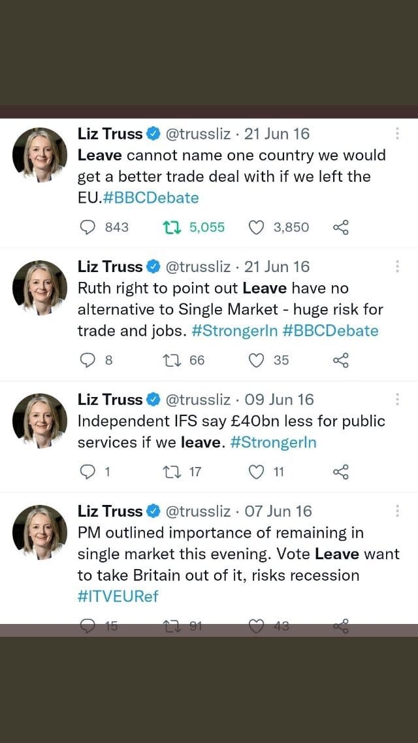Like the tweet about Ruth and Single Market
Screen dimensions: 418x743
(255, 360)
